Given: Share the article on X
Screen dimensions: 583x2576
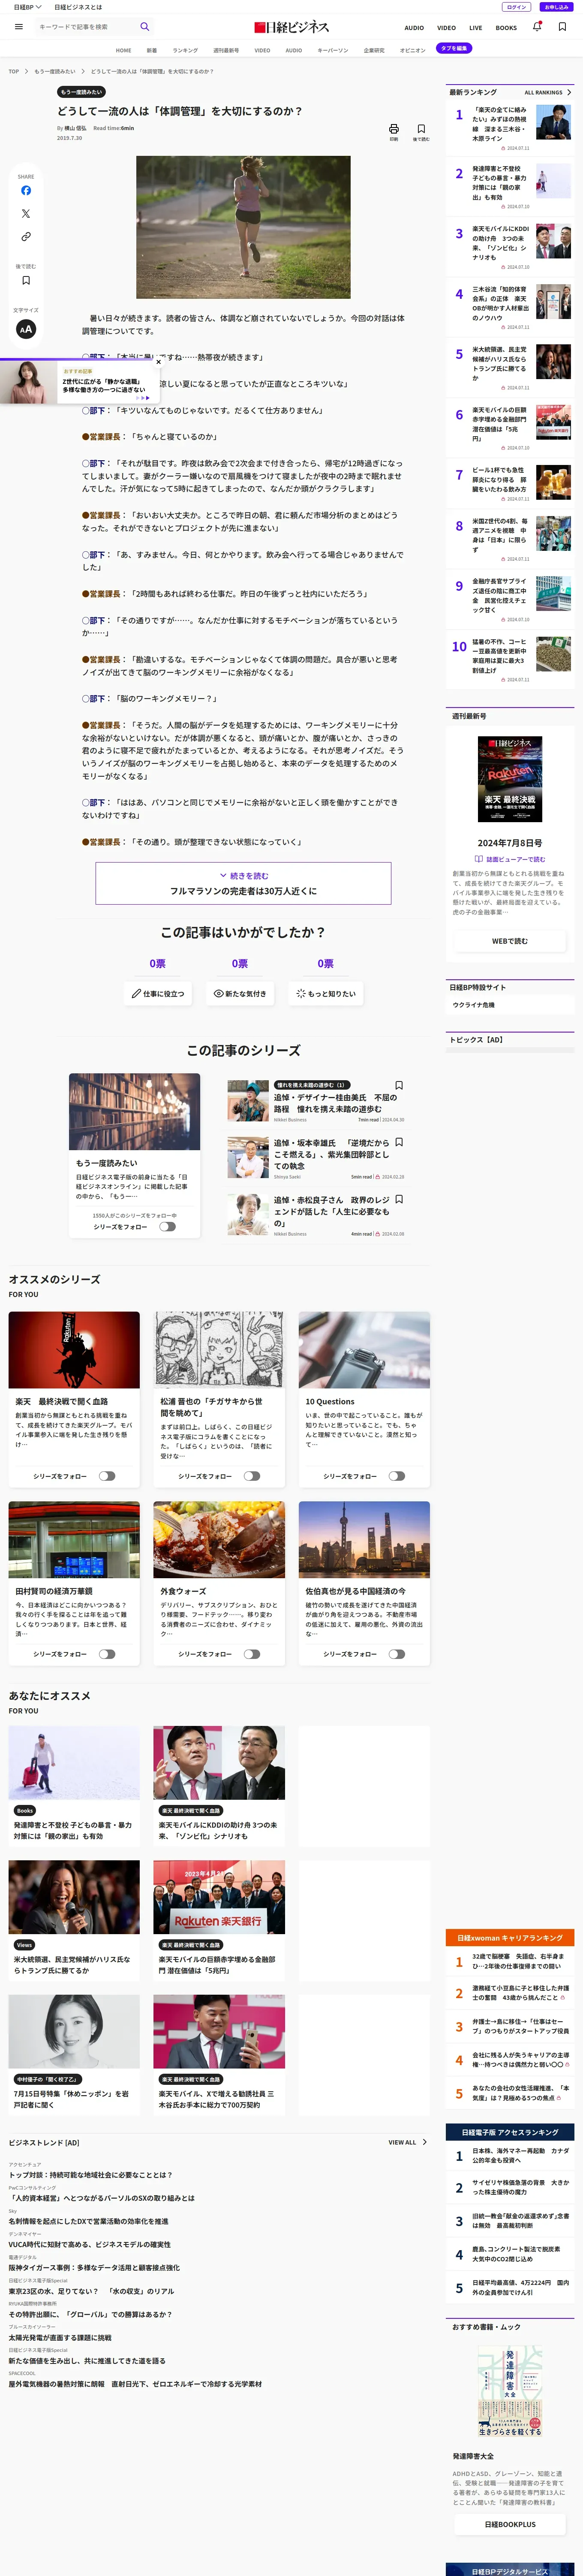Looking at the screenshot, I should tap(26, 214).
